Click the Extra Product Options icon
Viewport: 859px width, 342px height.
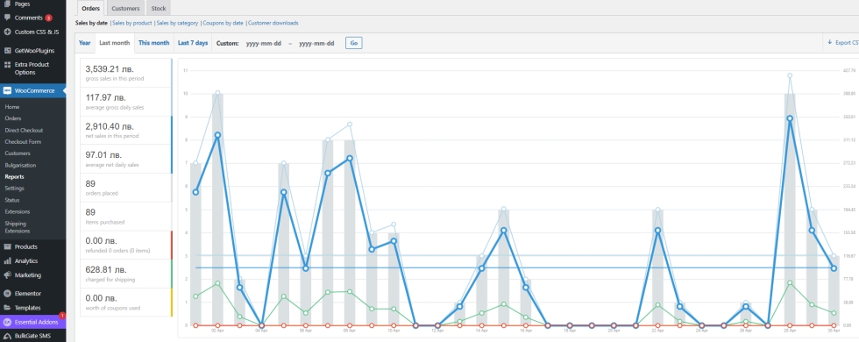[7, 65]
